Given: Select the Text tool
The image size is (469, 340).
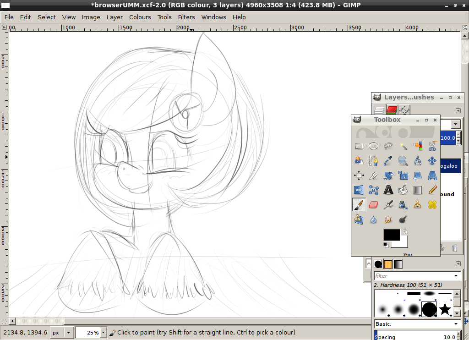Looking at the screenshot, I should [388, 190].
